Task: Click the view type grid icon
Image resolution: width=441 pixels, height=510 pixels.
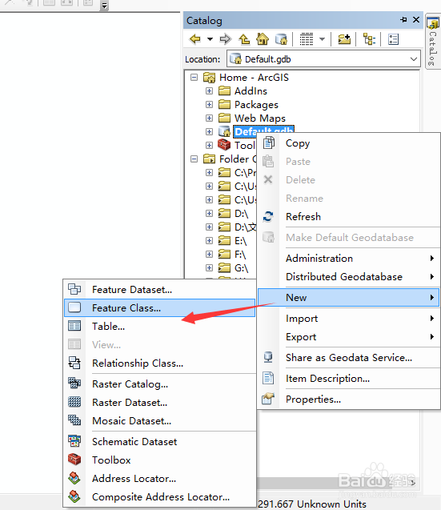Action: (x=307, y=39)
